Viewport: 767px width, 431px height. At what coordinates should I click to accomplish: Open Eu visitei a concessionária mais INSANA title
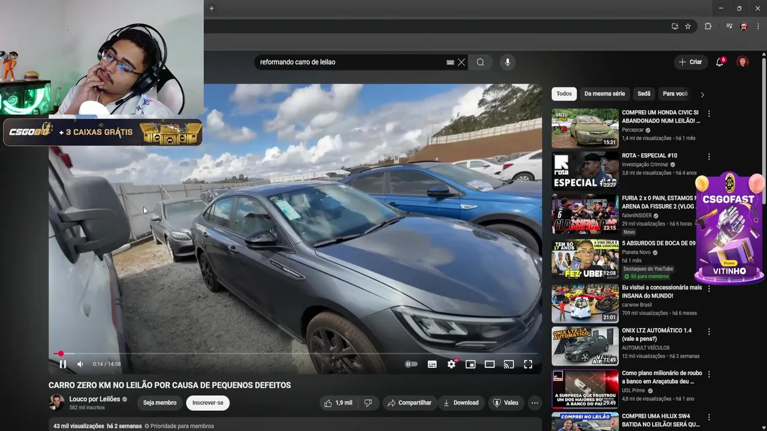pos(662,292)
